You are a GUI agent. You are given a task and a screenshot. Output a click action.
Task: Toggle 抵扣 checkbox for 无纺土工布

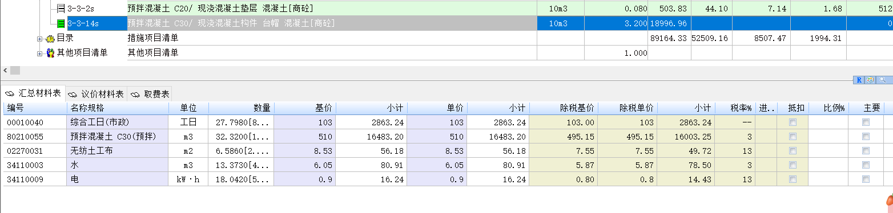792,151
